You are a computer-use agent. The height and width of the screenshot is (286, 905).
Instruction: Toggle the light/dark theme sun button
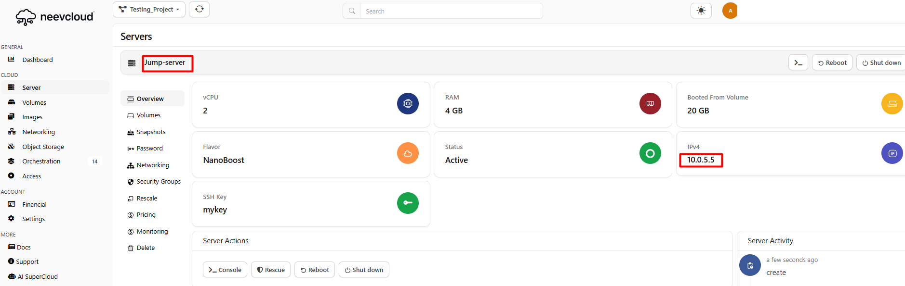click(x=701, y=11)
